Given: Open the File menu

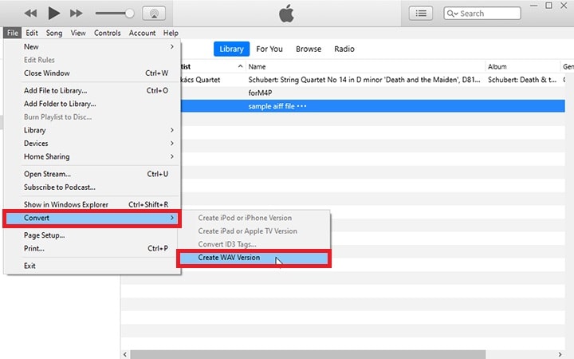Looking at the screenshot, I should (x=13, y=33).
